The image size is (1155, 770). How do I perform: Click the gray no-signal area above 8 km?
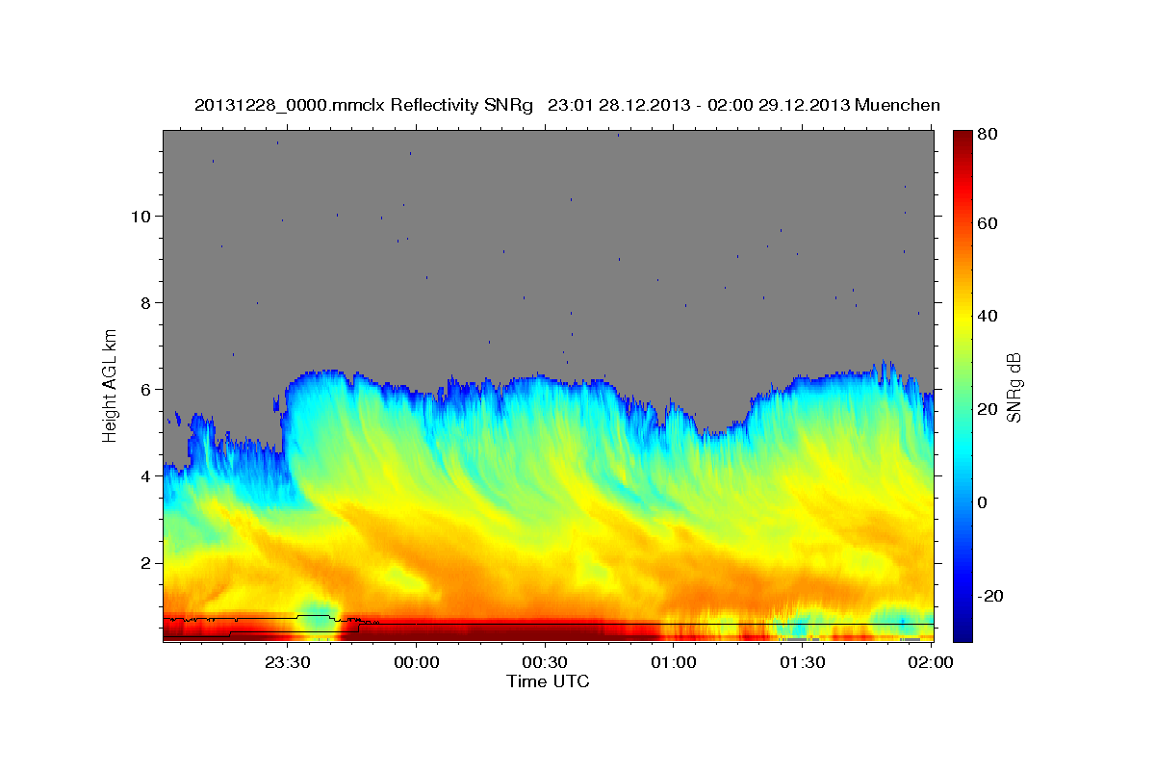point(549,217)
